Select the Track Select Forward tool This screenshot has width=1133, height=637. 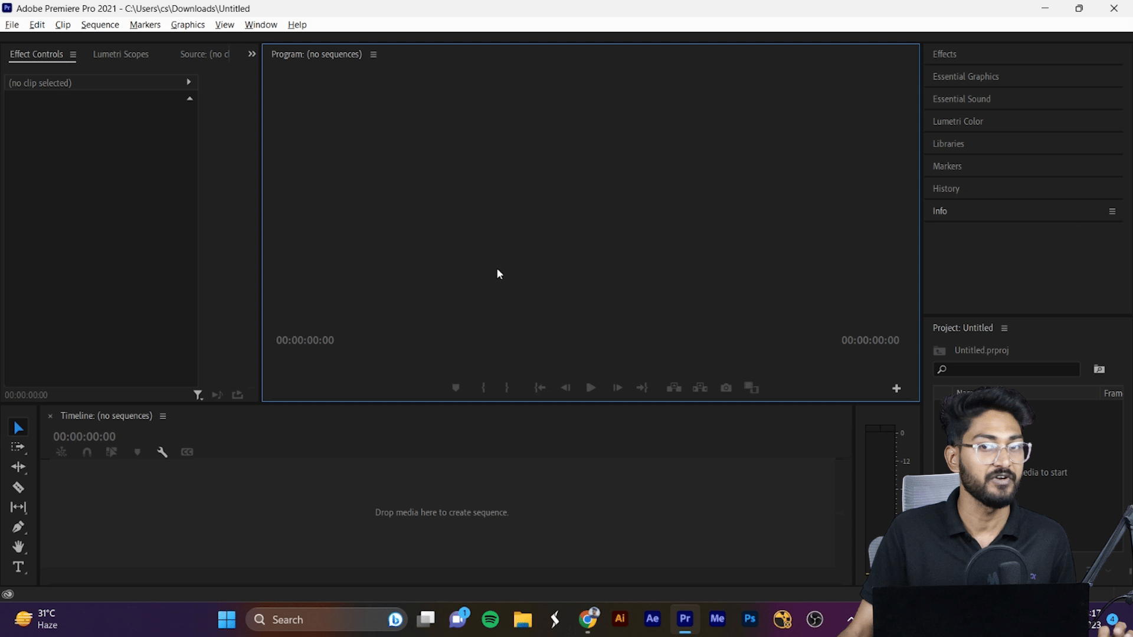tap(18, 447)
